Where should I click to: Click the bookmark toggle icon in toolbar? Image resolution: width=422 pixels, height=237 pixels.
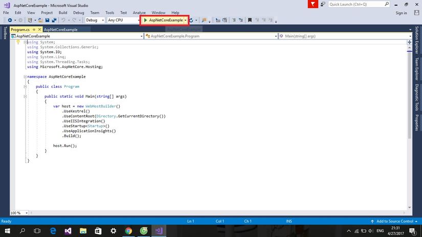pyautogui.click(x=249, y=20)
